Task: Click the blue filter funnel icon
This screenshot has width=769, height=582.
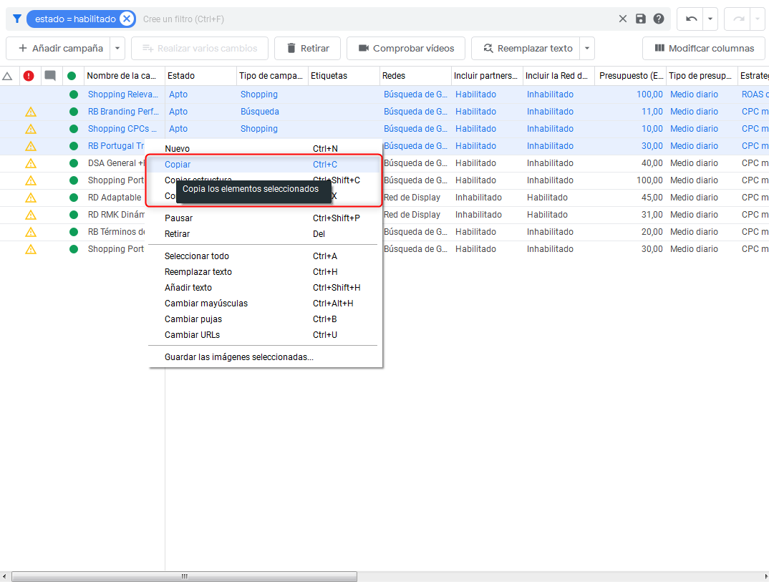Action: (16, 19)
